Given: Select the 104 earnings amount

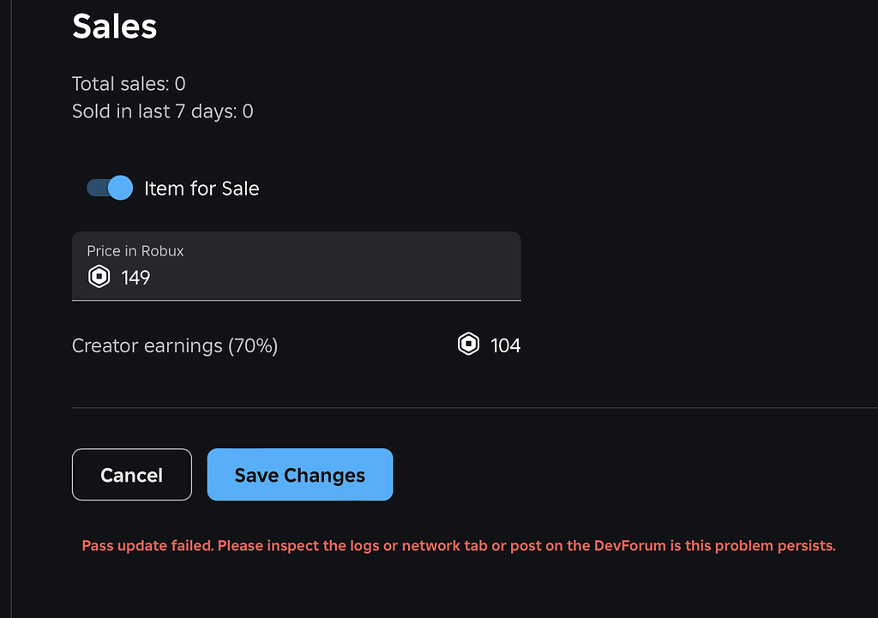Looking at the screenshot, I should 507,345.
